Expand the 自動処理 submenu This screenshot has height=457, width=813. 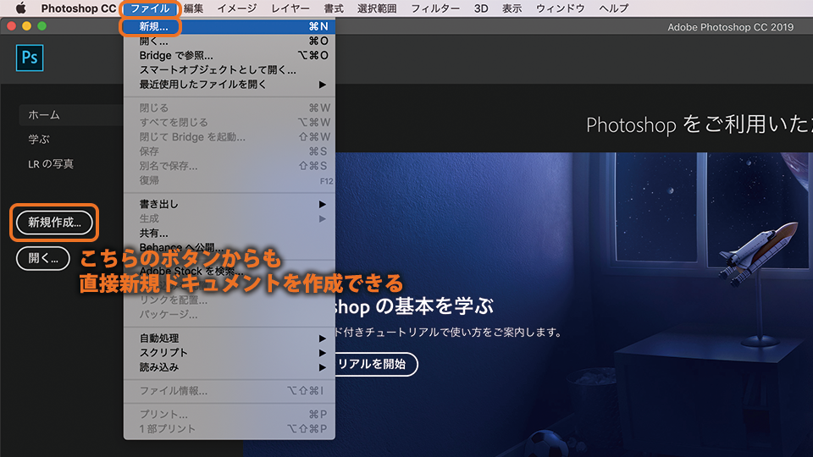[x=230, y=339]
